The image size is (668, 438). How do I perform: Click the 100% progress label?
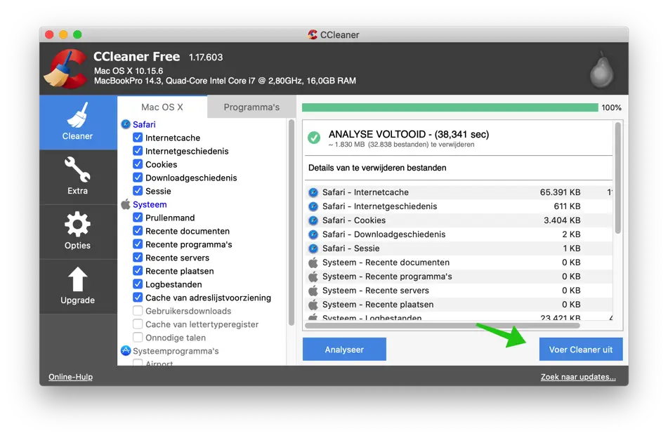pyautogui.click(x=611, y=107)
